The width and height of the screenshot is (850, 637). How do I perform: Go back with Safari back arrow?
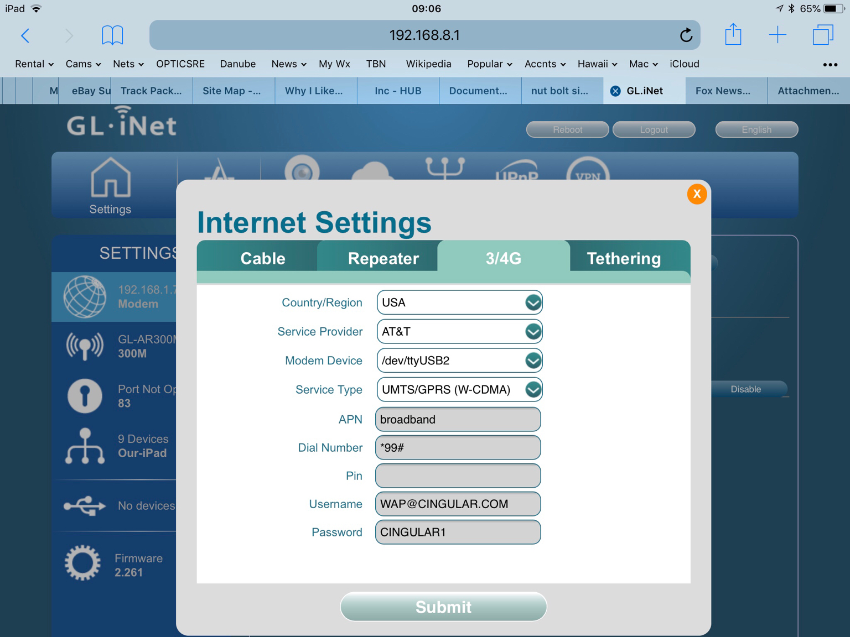click(25, 35)
